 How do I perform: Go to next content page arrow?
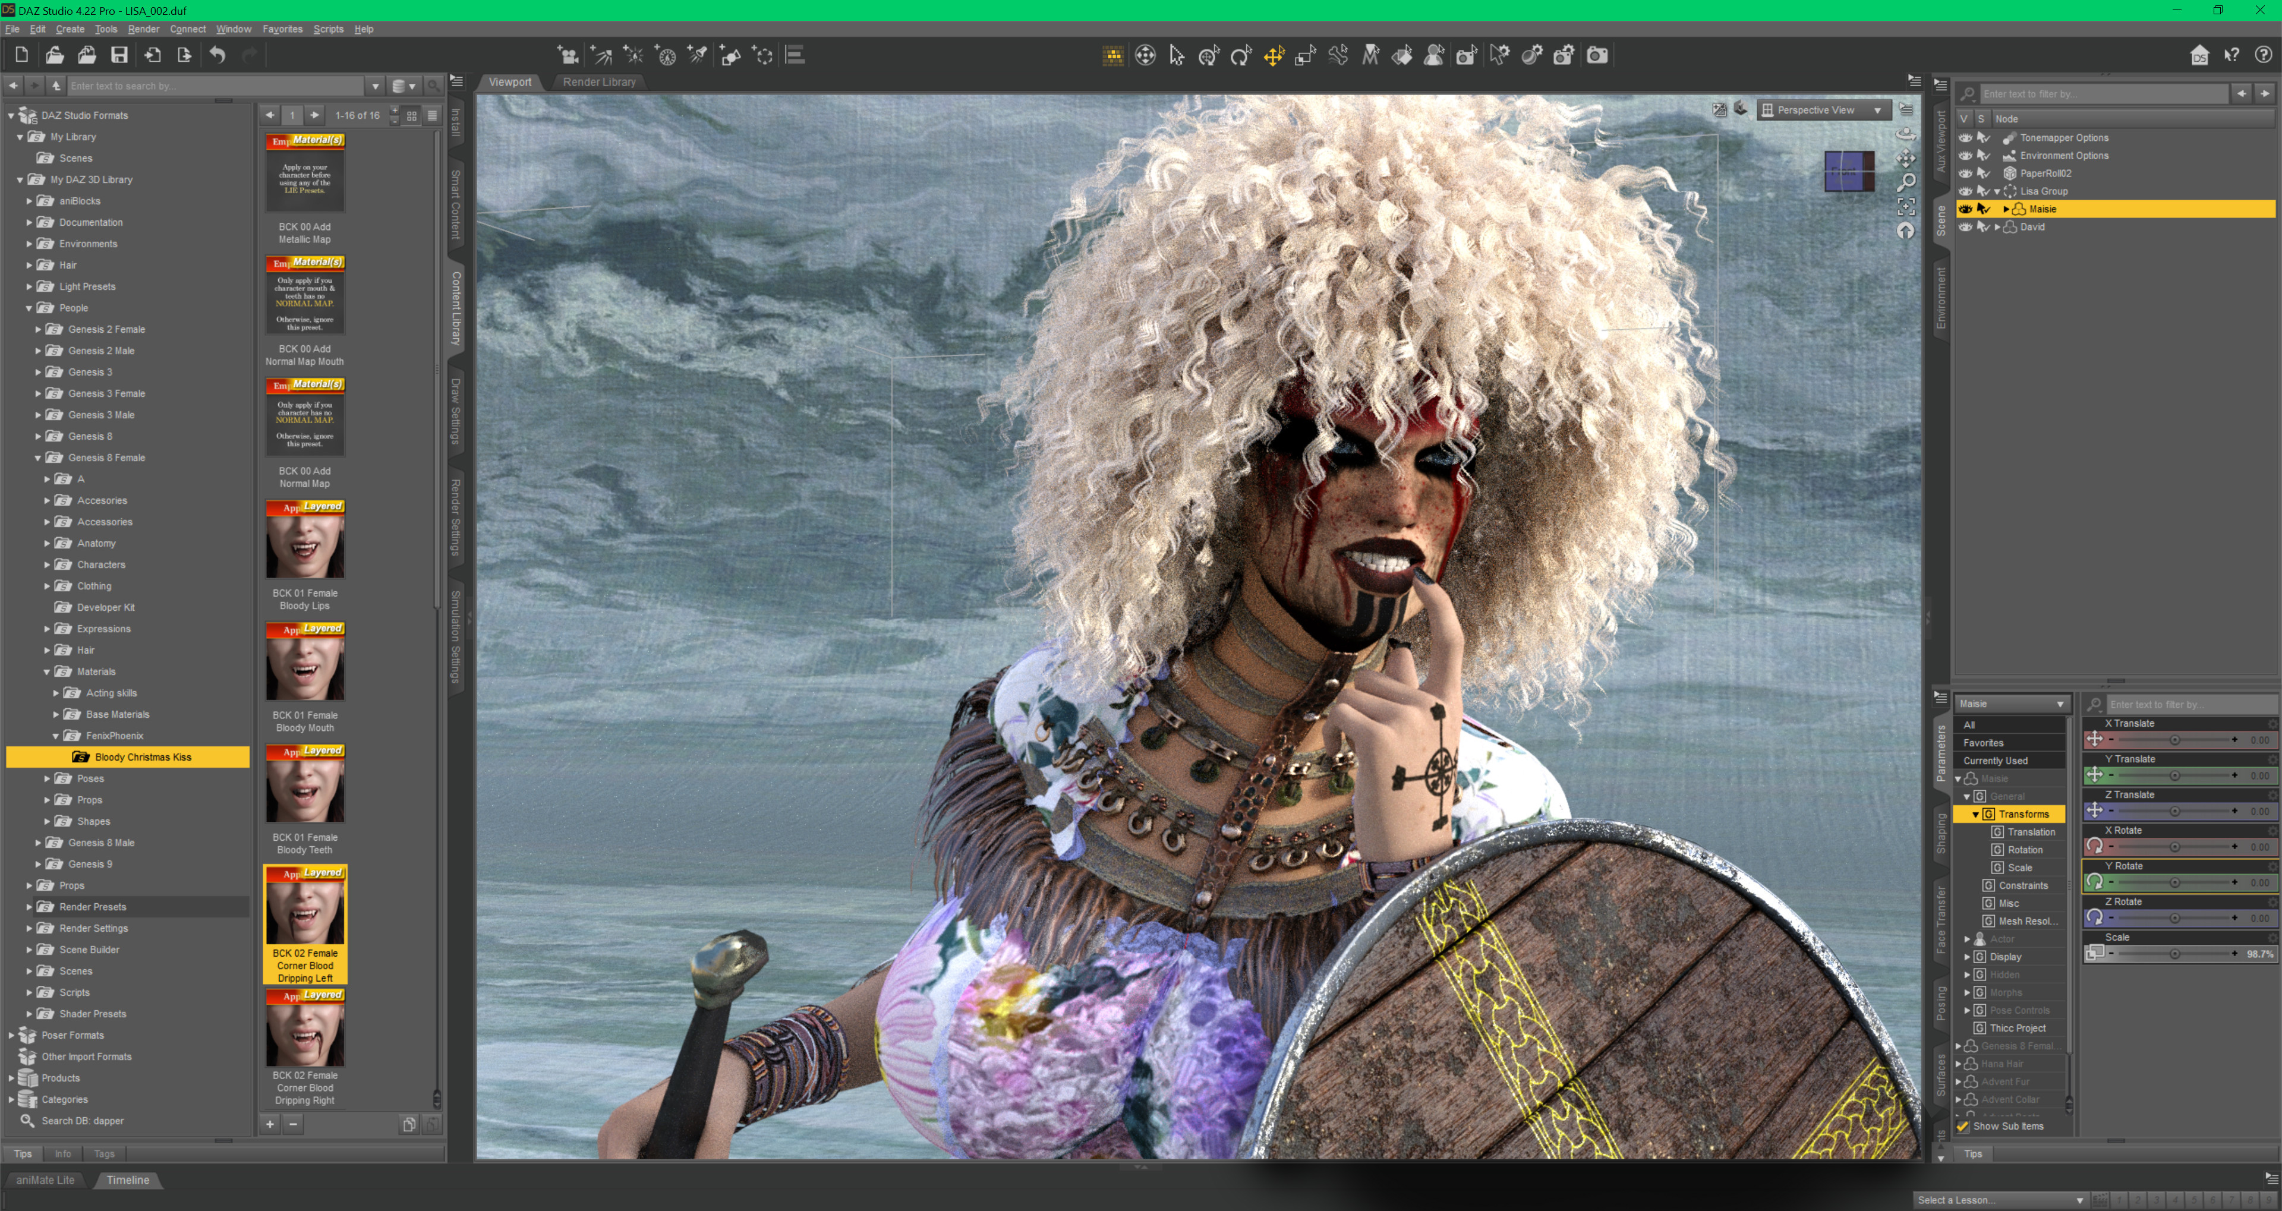pyautogui.click(x=314, y=115)
